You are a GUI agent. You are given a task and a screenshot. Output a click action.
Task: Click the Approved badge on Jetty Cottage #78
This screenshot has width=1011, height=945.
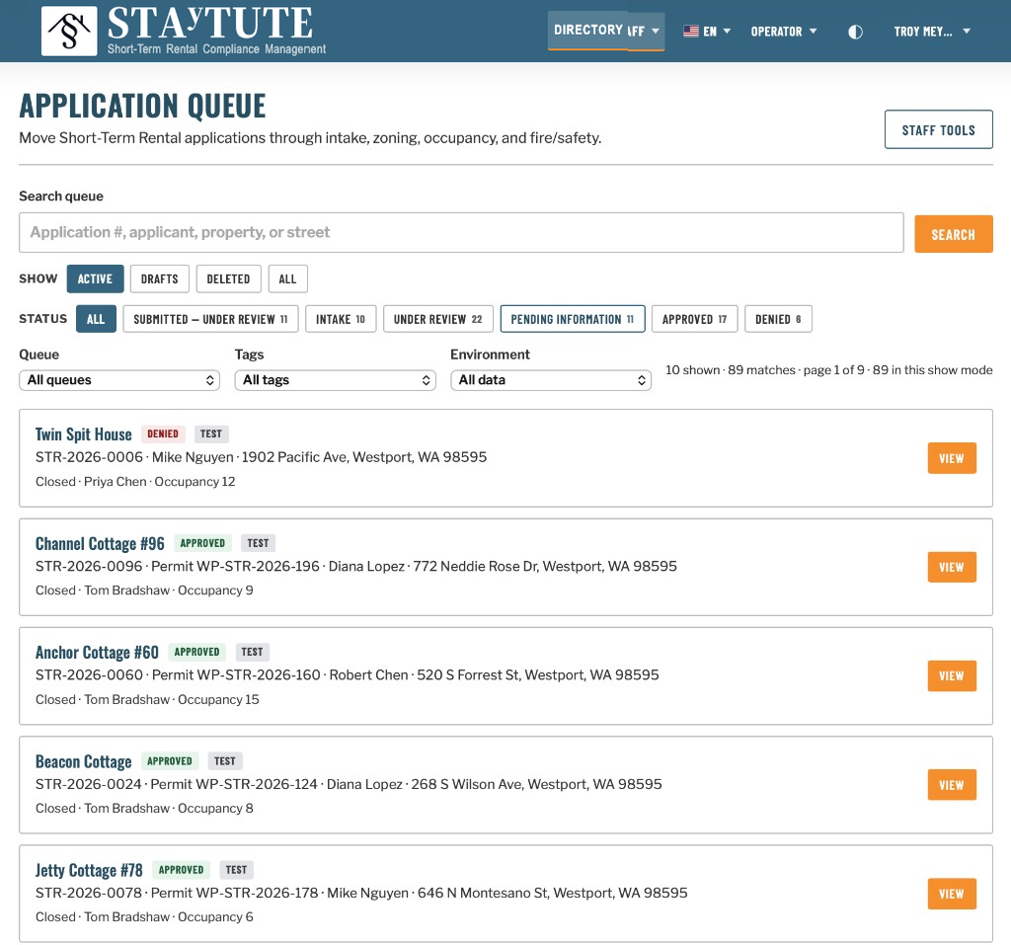(x=182, y=870)
